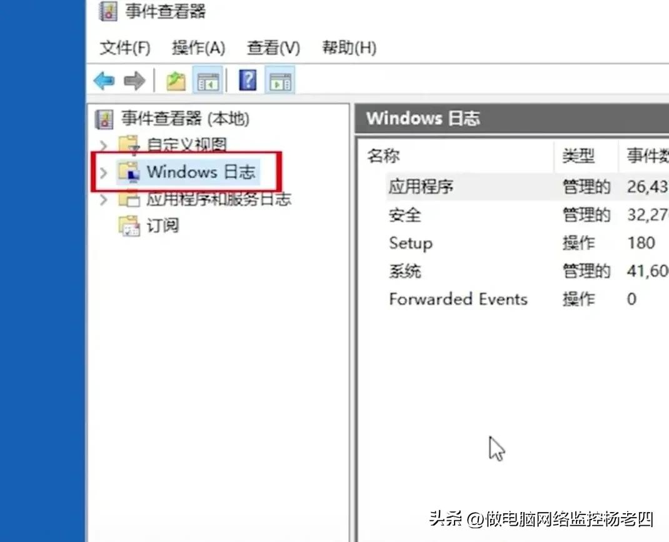Open the blue Help question mark icon
This screenshot has width=669, height=542.
pyautogui.click(x=248, y=80)
